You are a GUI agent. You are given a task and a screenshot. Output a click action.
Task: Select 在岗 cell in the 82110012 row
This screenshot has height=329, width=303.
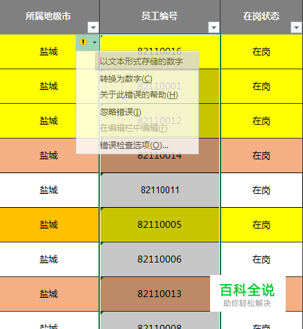click(261, 121)
